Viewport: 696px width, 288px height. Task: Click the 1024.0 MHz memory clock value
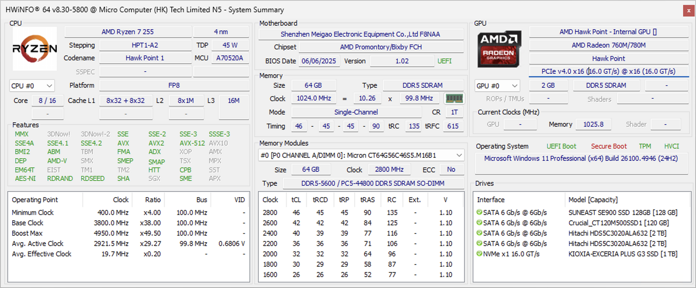click(314, 98)
